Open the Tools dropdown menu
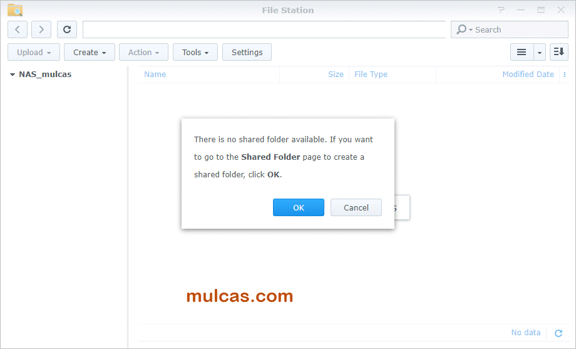 click(x=195, y=52)
